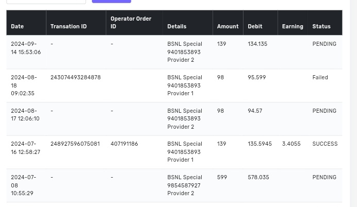Click the input field above the table
The height and width of the screenshot is (207, 357).
(x=45, y=1)
